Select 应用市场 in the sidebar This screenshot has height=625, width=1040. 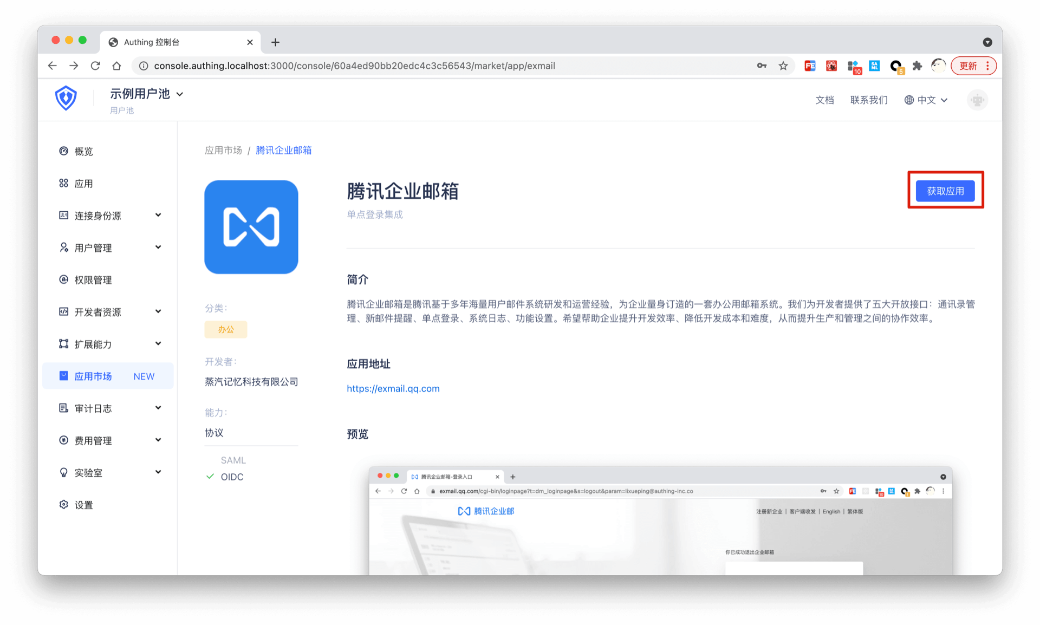[93, 376]
